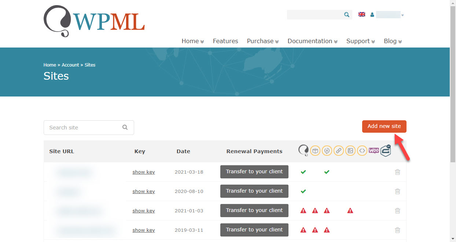Delete the site dated 2021-01-03 with its trash icon
Viewport: 456px width, 242px height.
(397, 211)
